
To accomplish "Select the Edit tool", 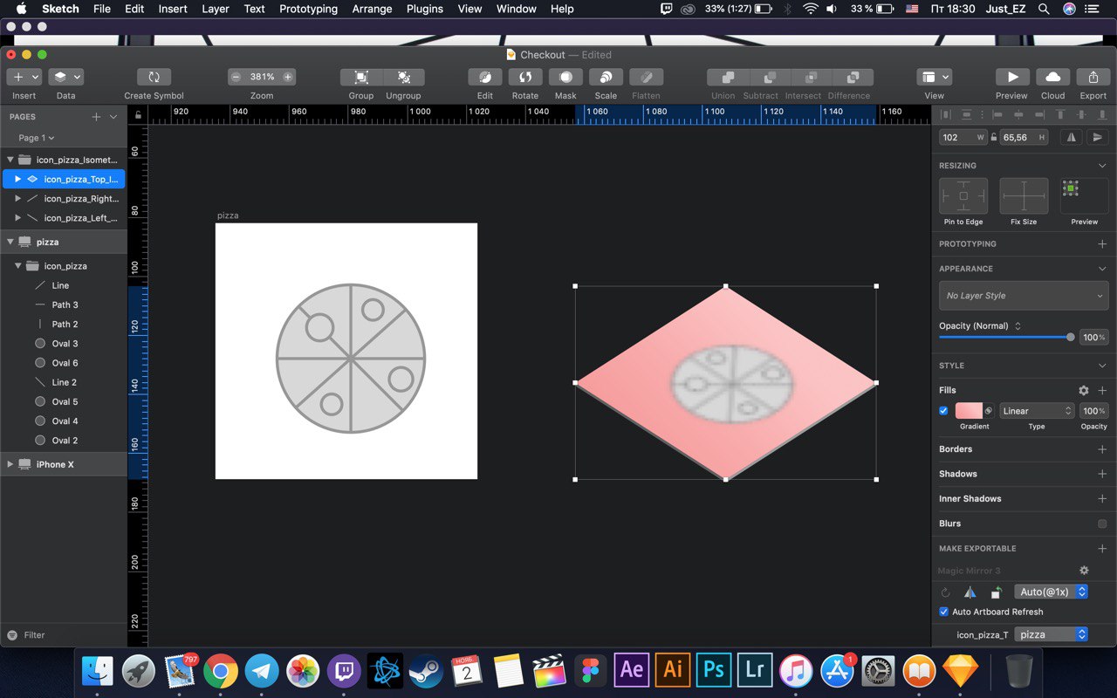I will tap(485, 77).
